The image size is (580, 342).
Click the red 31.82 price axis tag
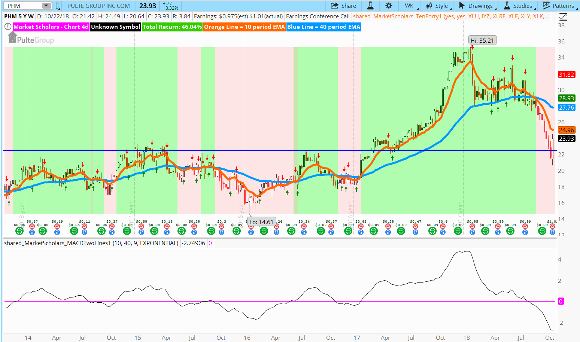click(567, 74)
